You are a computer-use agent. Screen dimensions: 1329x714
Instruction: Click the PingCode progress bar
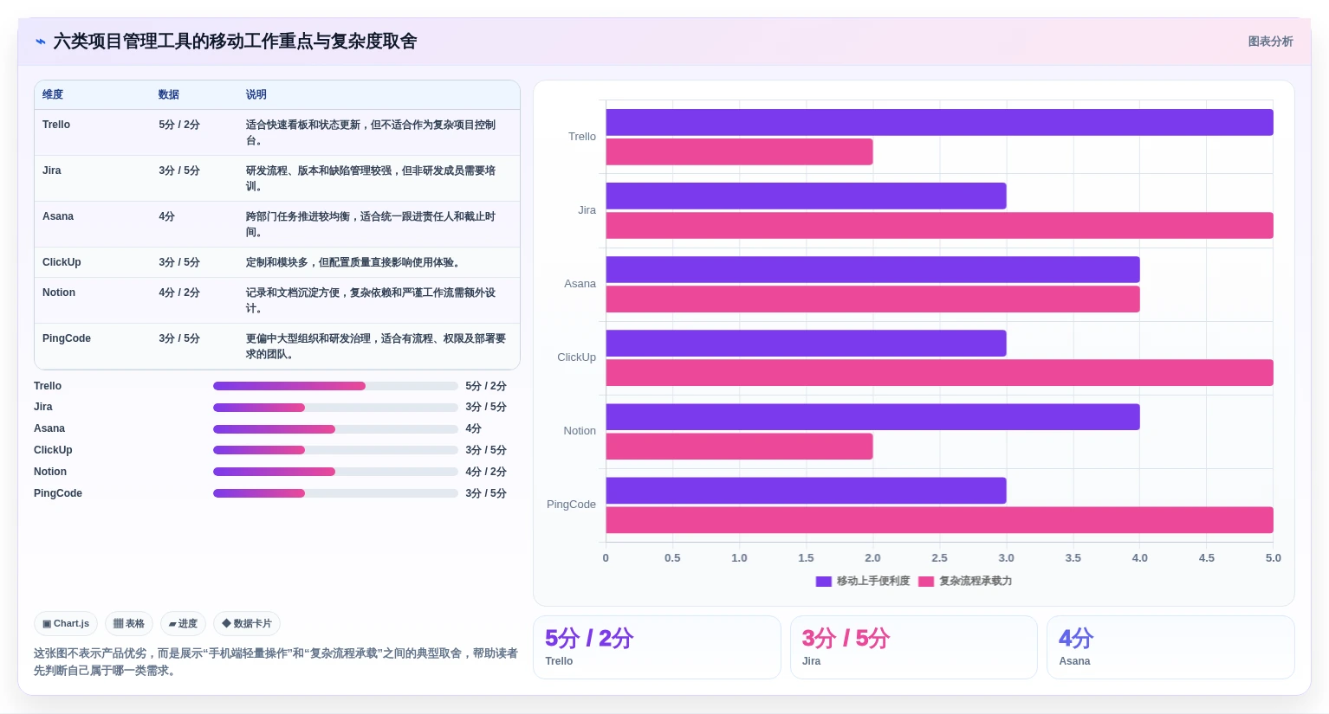coord(335,493)
